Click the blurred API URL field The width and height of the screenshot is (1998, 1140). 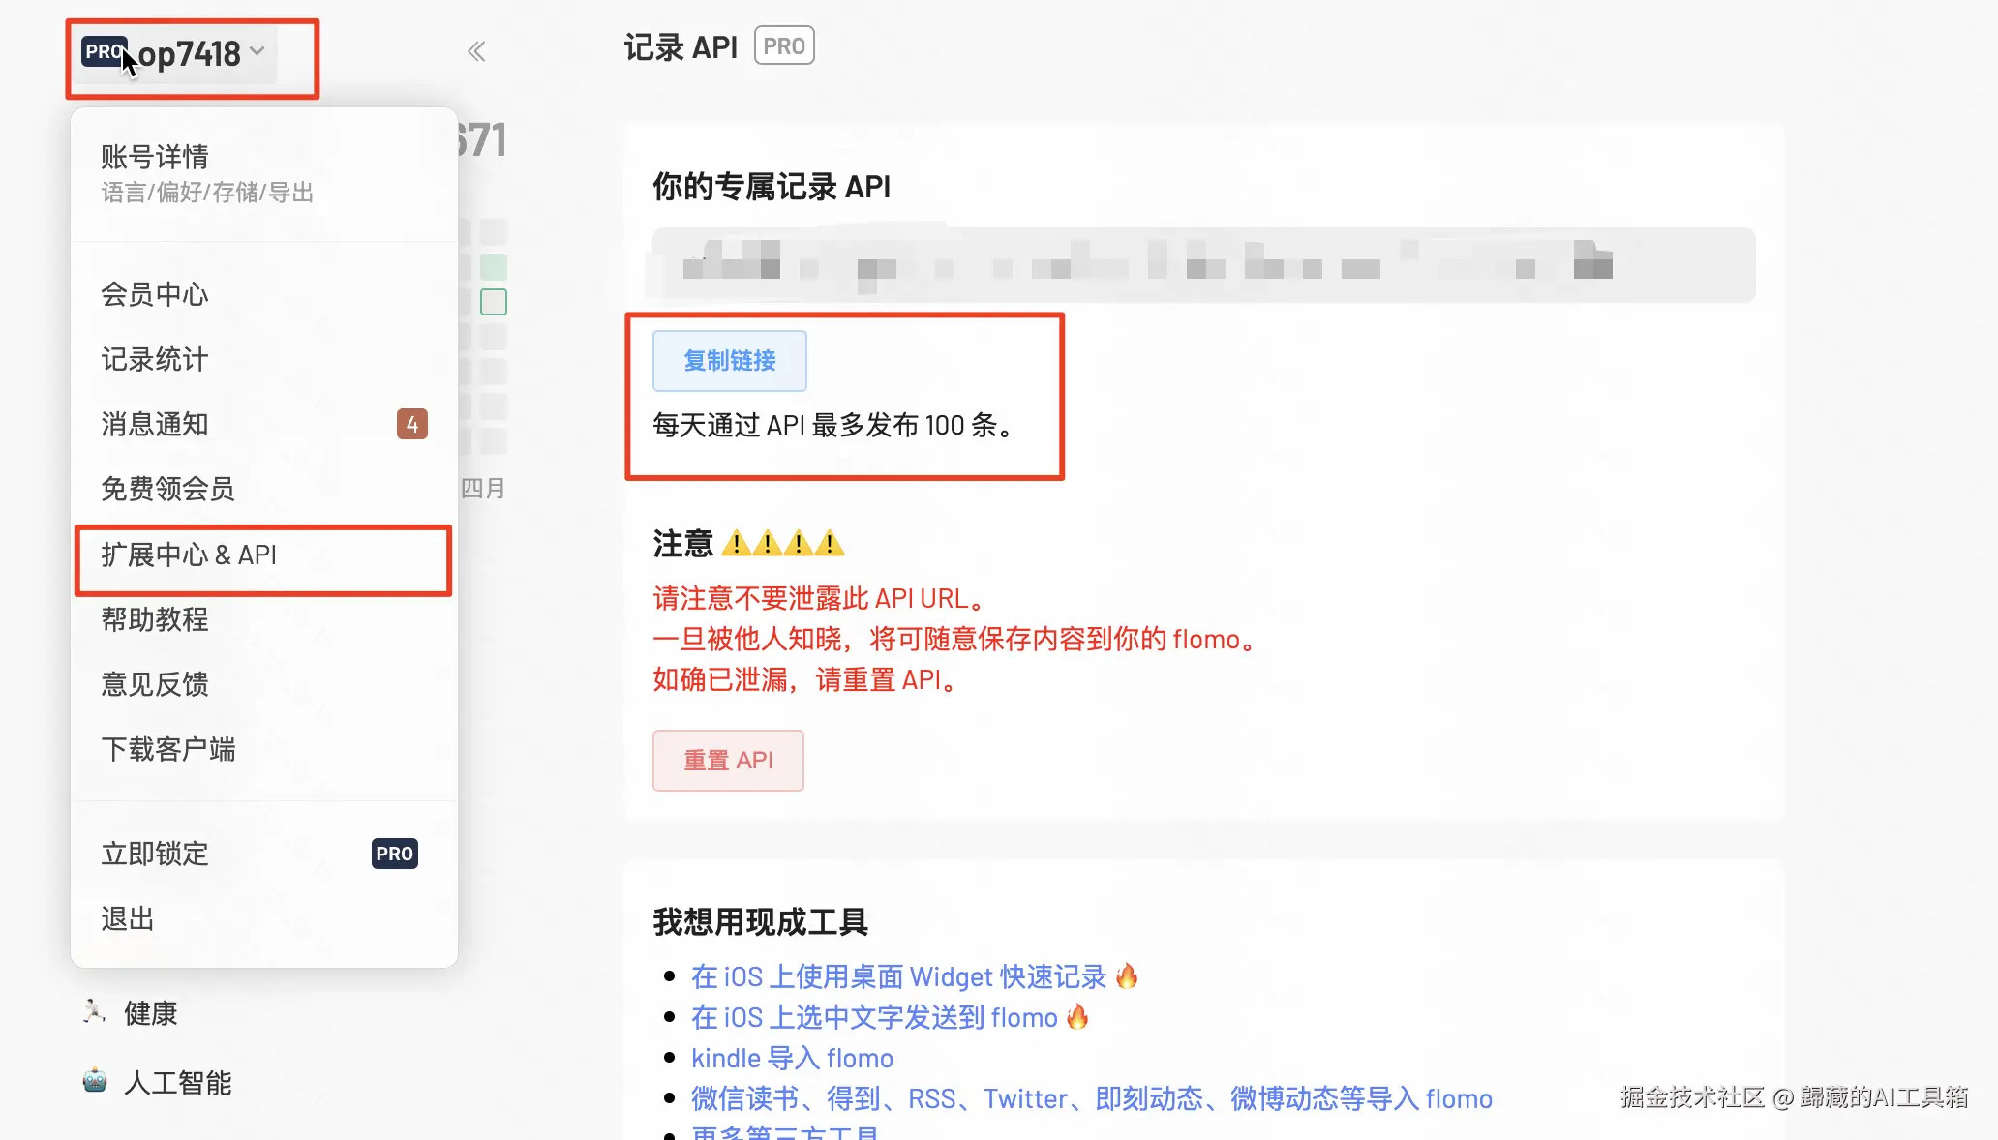[x=1202, y=265]
